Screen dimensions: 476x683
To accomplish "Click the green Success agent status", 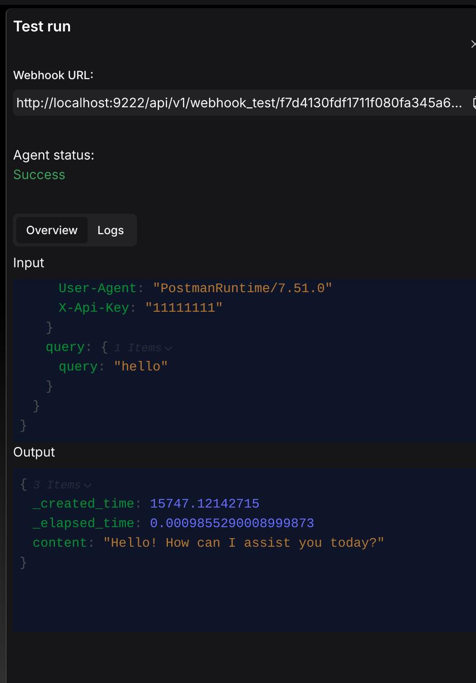I will point(39,174).
